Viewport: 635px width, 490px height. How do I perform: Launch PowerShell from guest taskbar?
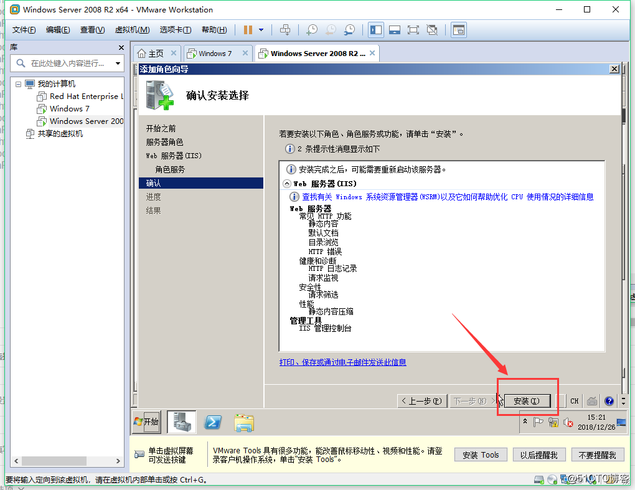coord(213,422)
